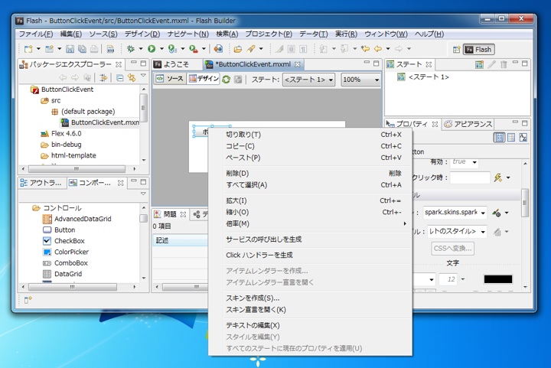Click the Flash perspective button

[479, 50]
